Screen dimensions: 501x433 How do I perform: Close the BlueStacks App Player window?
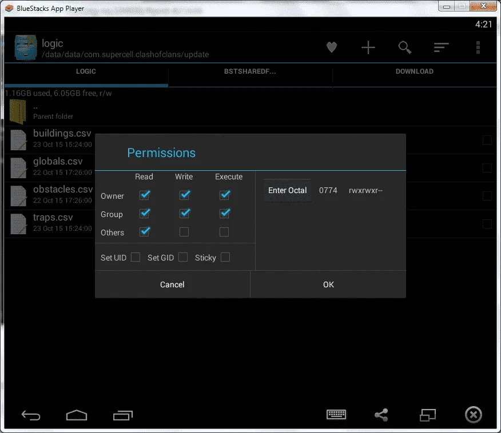pyautogui.click(x=483, y=6)
